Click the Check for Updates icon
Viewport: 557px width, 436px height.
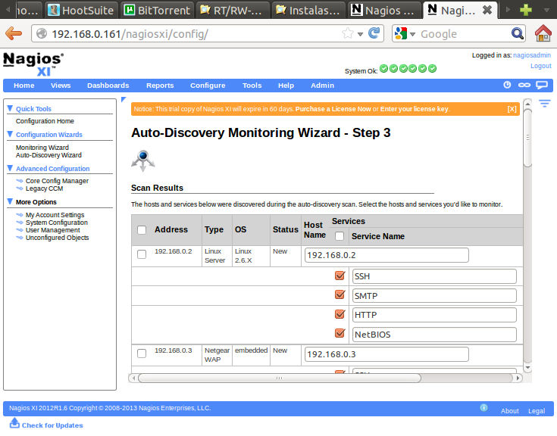point(14,423)
